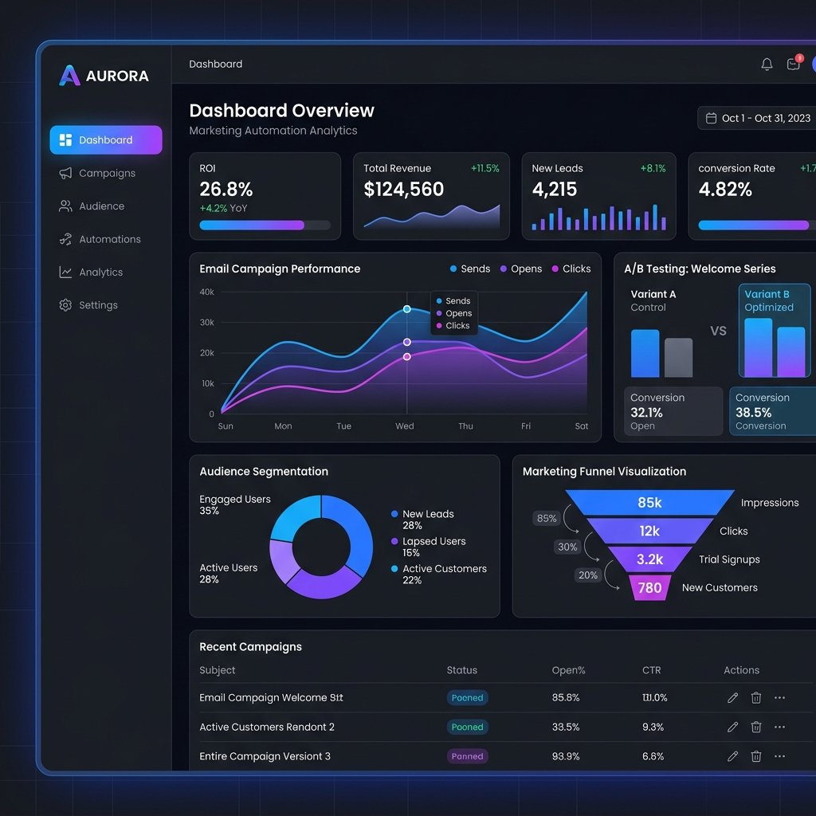Click the Dashboard grid icon in sidebar
This screenshot has width=816, height=816.
[65, 140]
